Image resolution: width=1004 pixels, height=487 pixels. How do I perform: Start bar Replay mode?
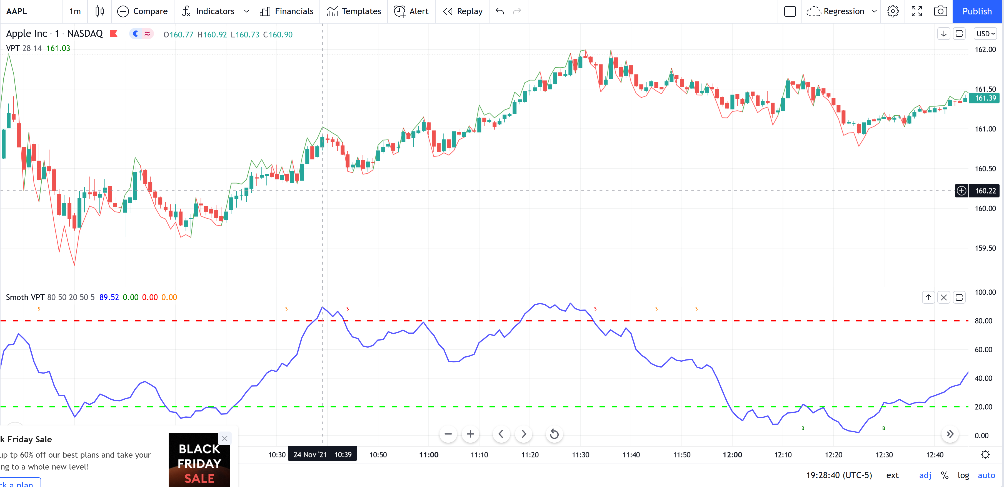(x=463, y=11)
